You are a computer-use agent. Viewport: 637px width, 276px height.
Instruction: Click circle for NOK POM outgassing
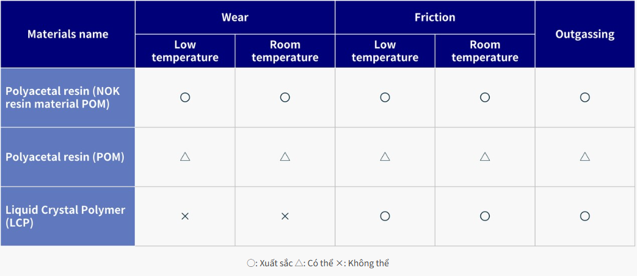(584, 97)
